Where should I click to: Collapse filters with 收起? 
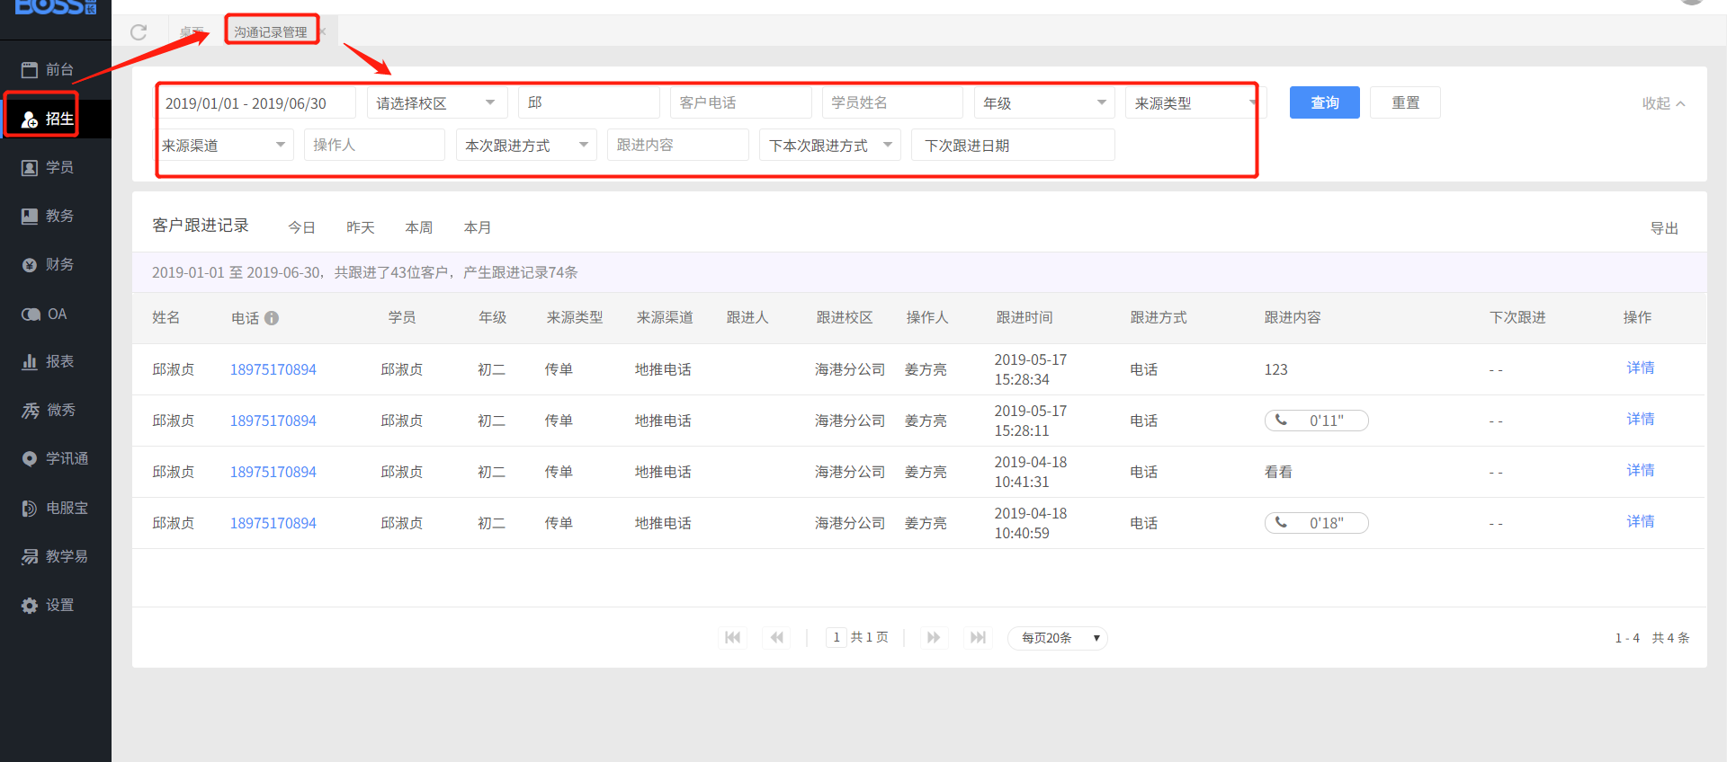coord(1663,103)
